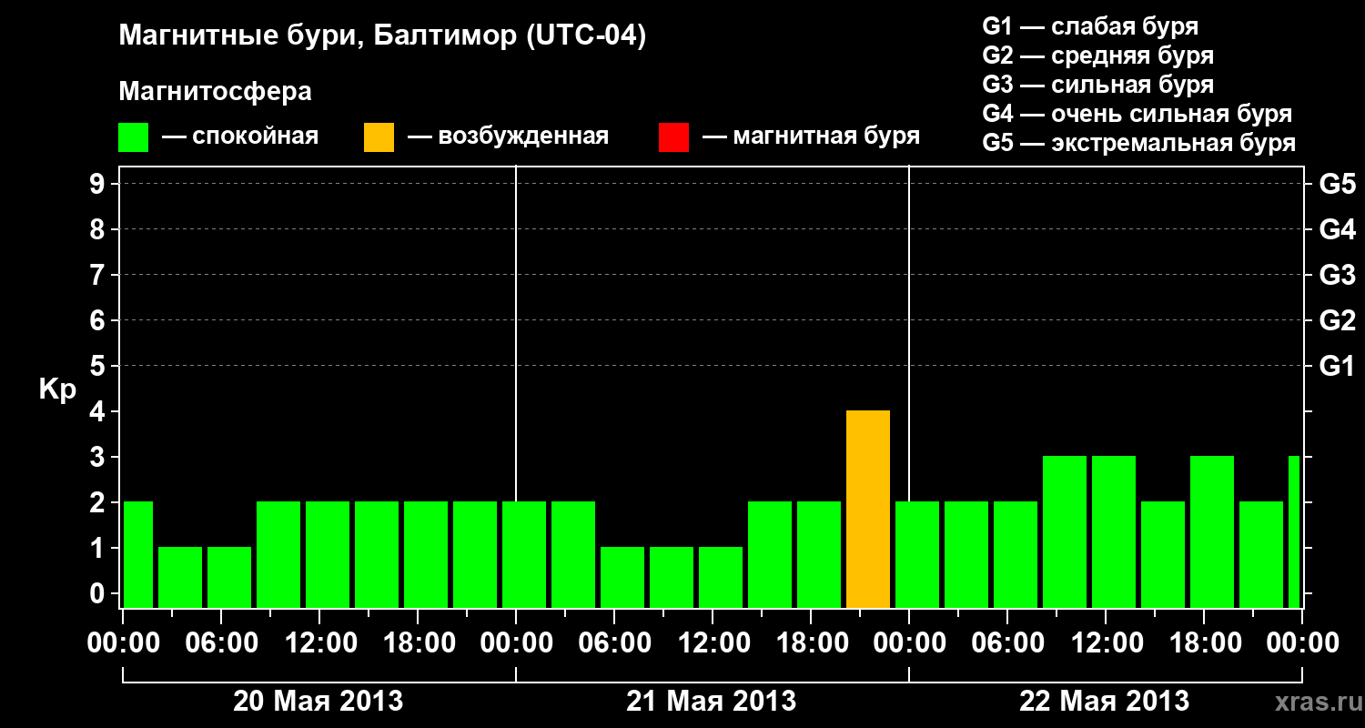The image size is (1365, 728).
Task: Click the orange 'возбужденная' legend swatch
Action: [379, 137]
